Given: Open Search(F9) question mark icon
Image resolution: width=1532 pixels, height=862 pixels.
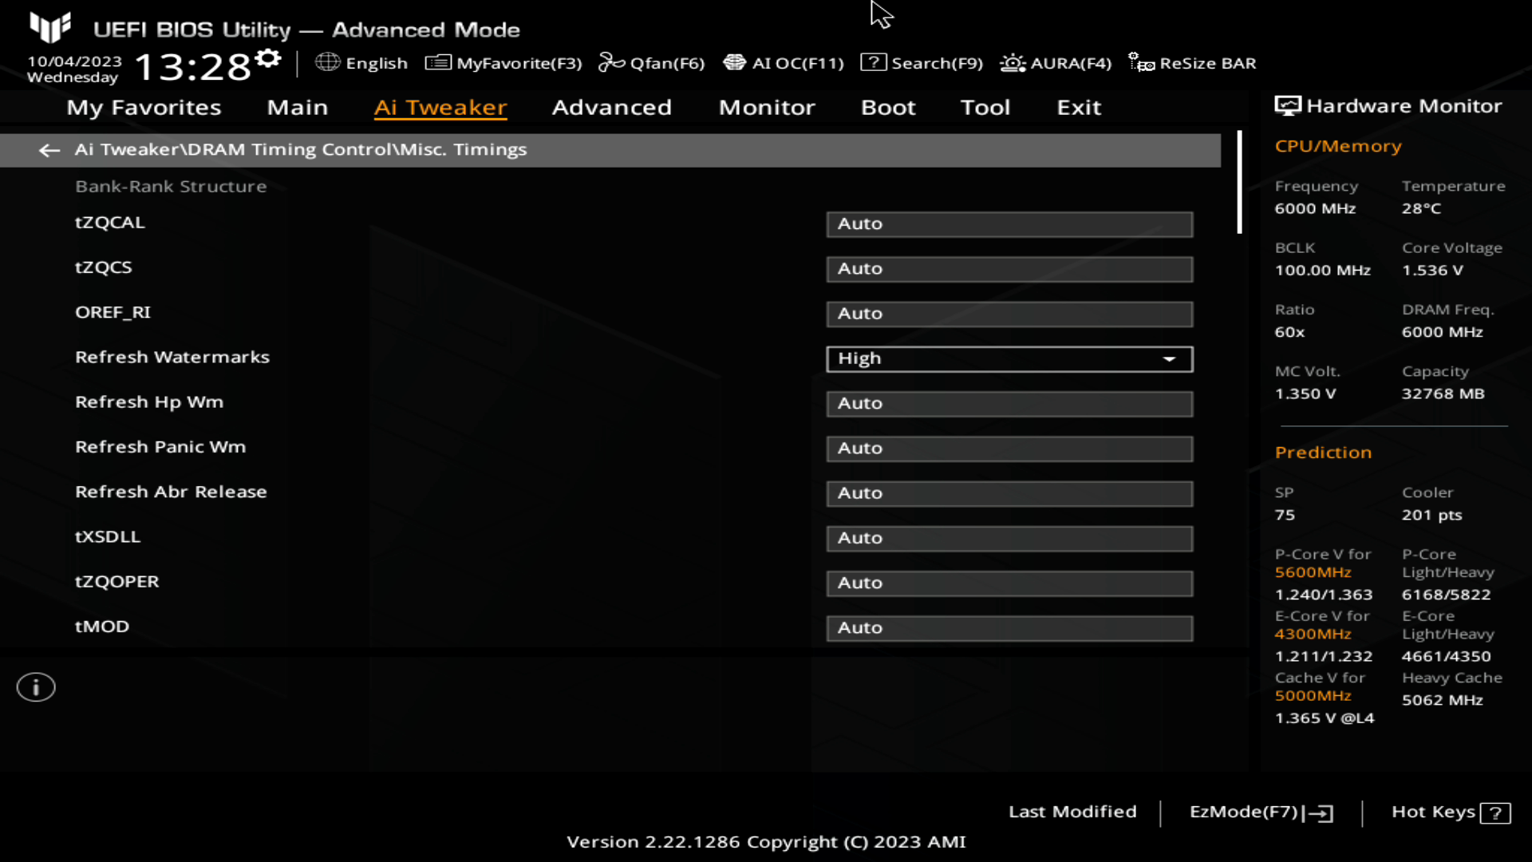Looking at the screenshot, I should [873, 62].
